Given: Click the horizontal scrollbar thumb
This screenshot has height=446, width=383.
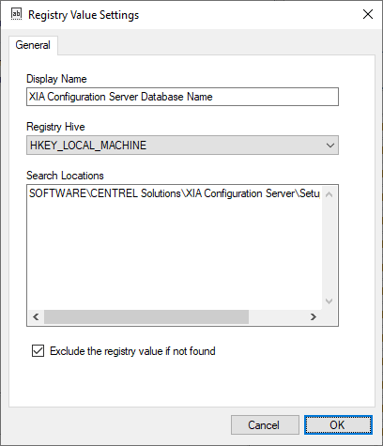Looking at the screenshot, I should [x=146, y=317].
